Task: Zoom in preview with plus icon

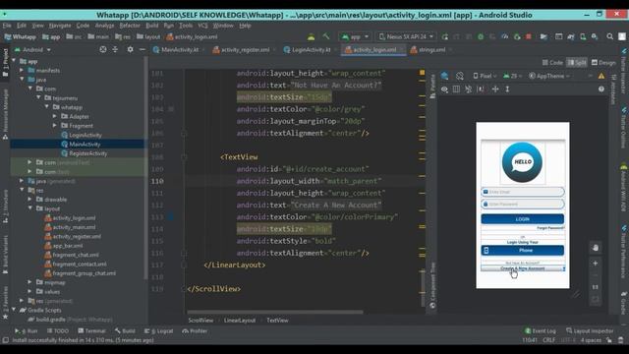Action: pyautogui.click(x=596, y=264)
